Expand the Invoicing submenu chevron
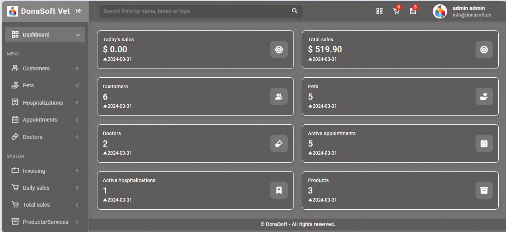506x232 pixels. pyautogui.click(x=77, y=171)
